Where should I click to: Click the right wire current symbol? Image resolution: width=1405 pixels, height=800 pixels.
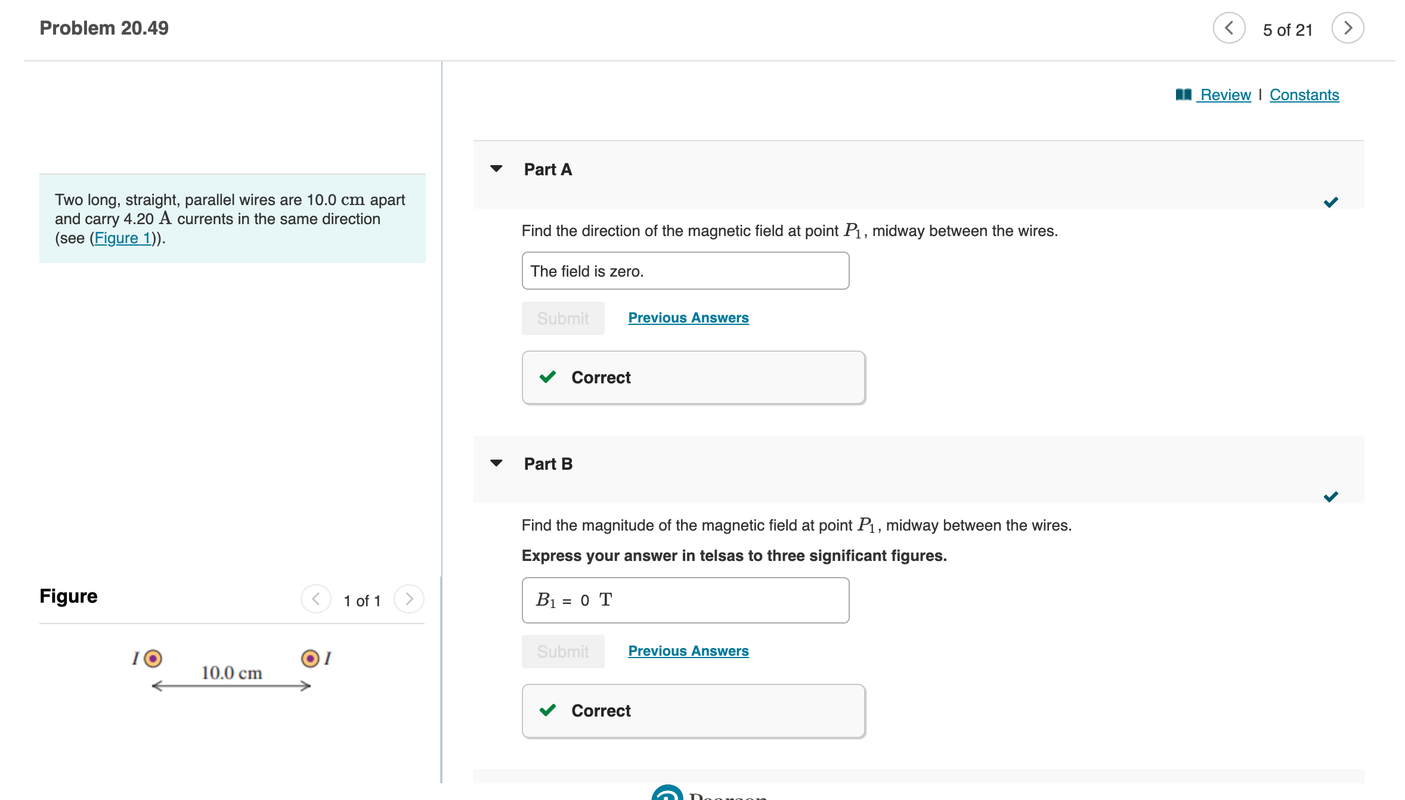point(310,658)
